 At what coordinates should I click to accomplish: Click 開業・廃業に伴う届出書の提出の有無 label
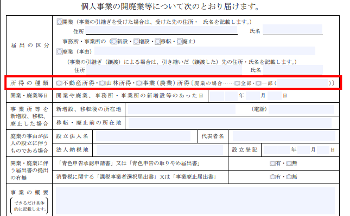point(29,171)
